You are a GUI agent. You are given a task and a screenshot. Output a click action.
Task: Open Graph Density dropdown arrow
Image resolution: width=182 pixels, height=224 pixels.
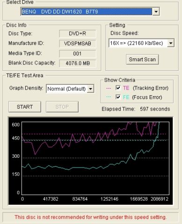[90, 89]
